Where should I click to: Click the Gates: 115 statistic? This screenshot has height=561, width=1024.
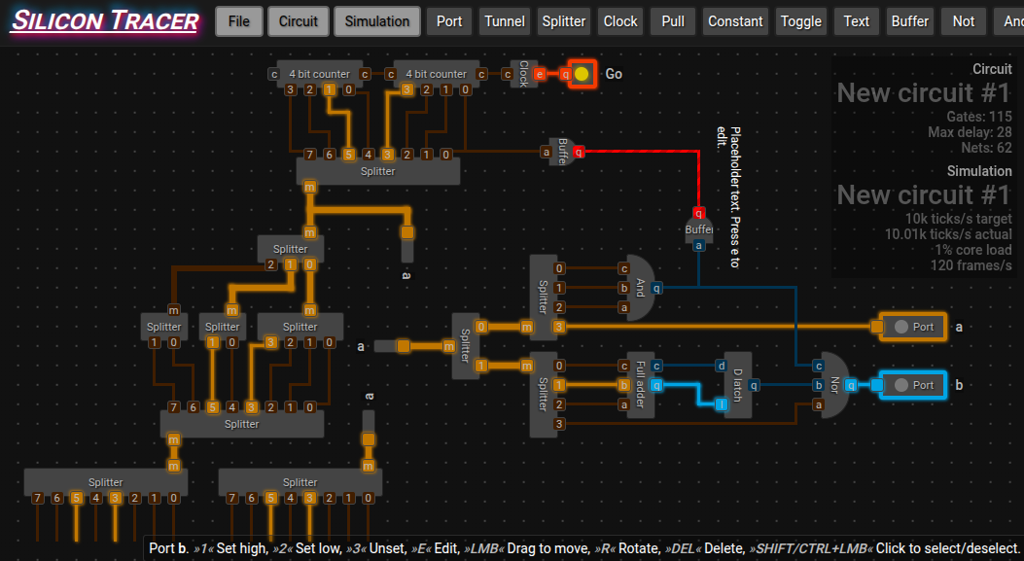click(x=979, y=117)
